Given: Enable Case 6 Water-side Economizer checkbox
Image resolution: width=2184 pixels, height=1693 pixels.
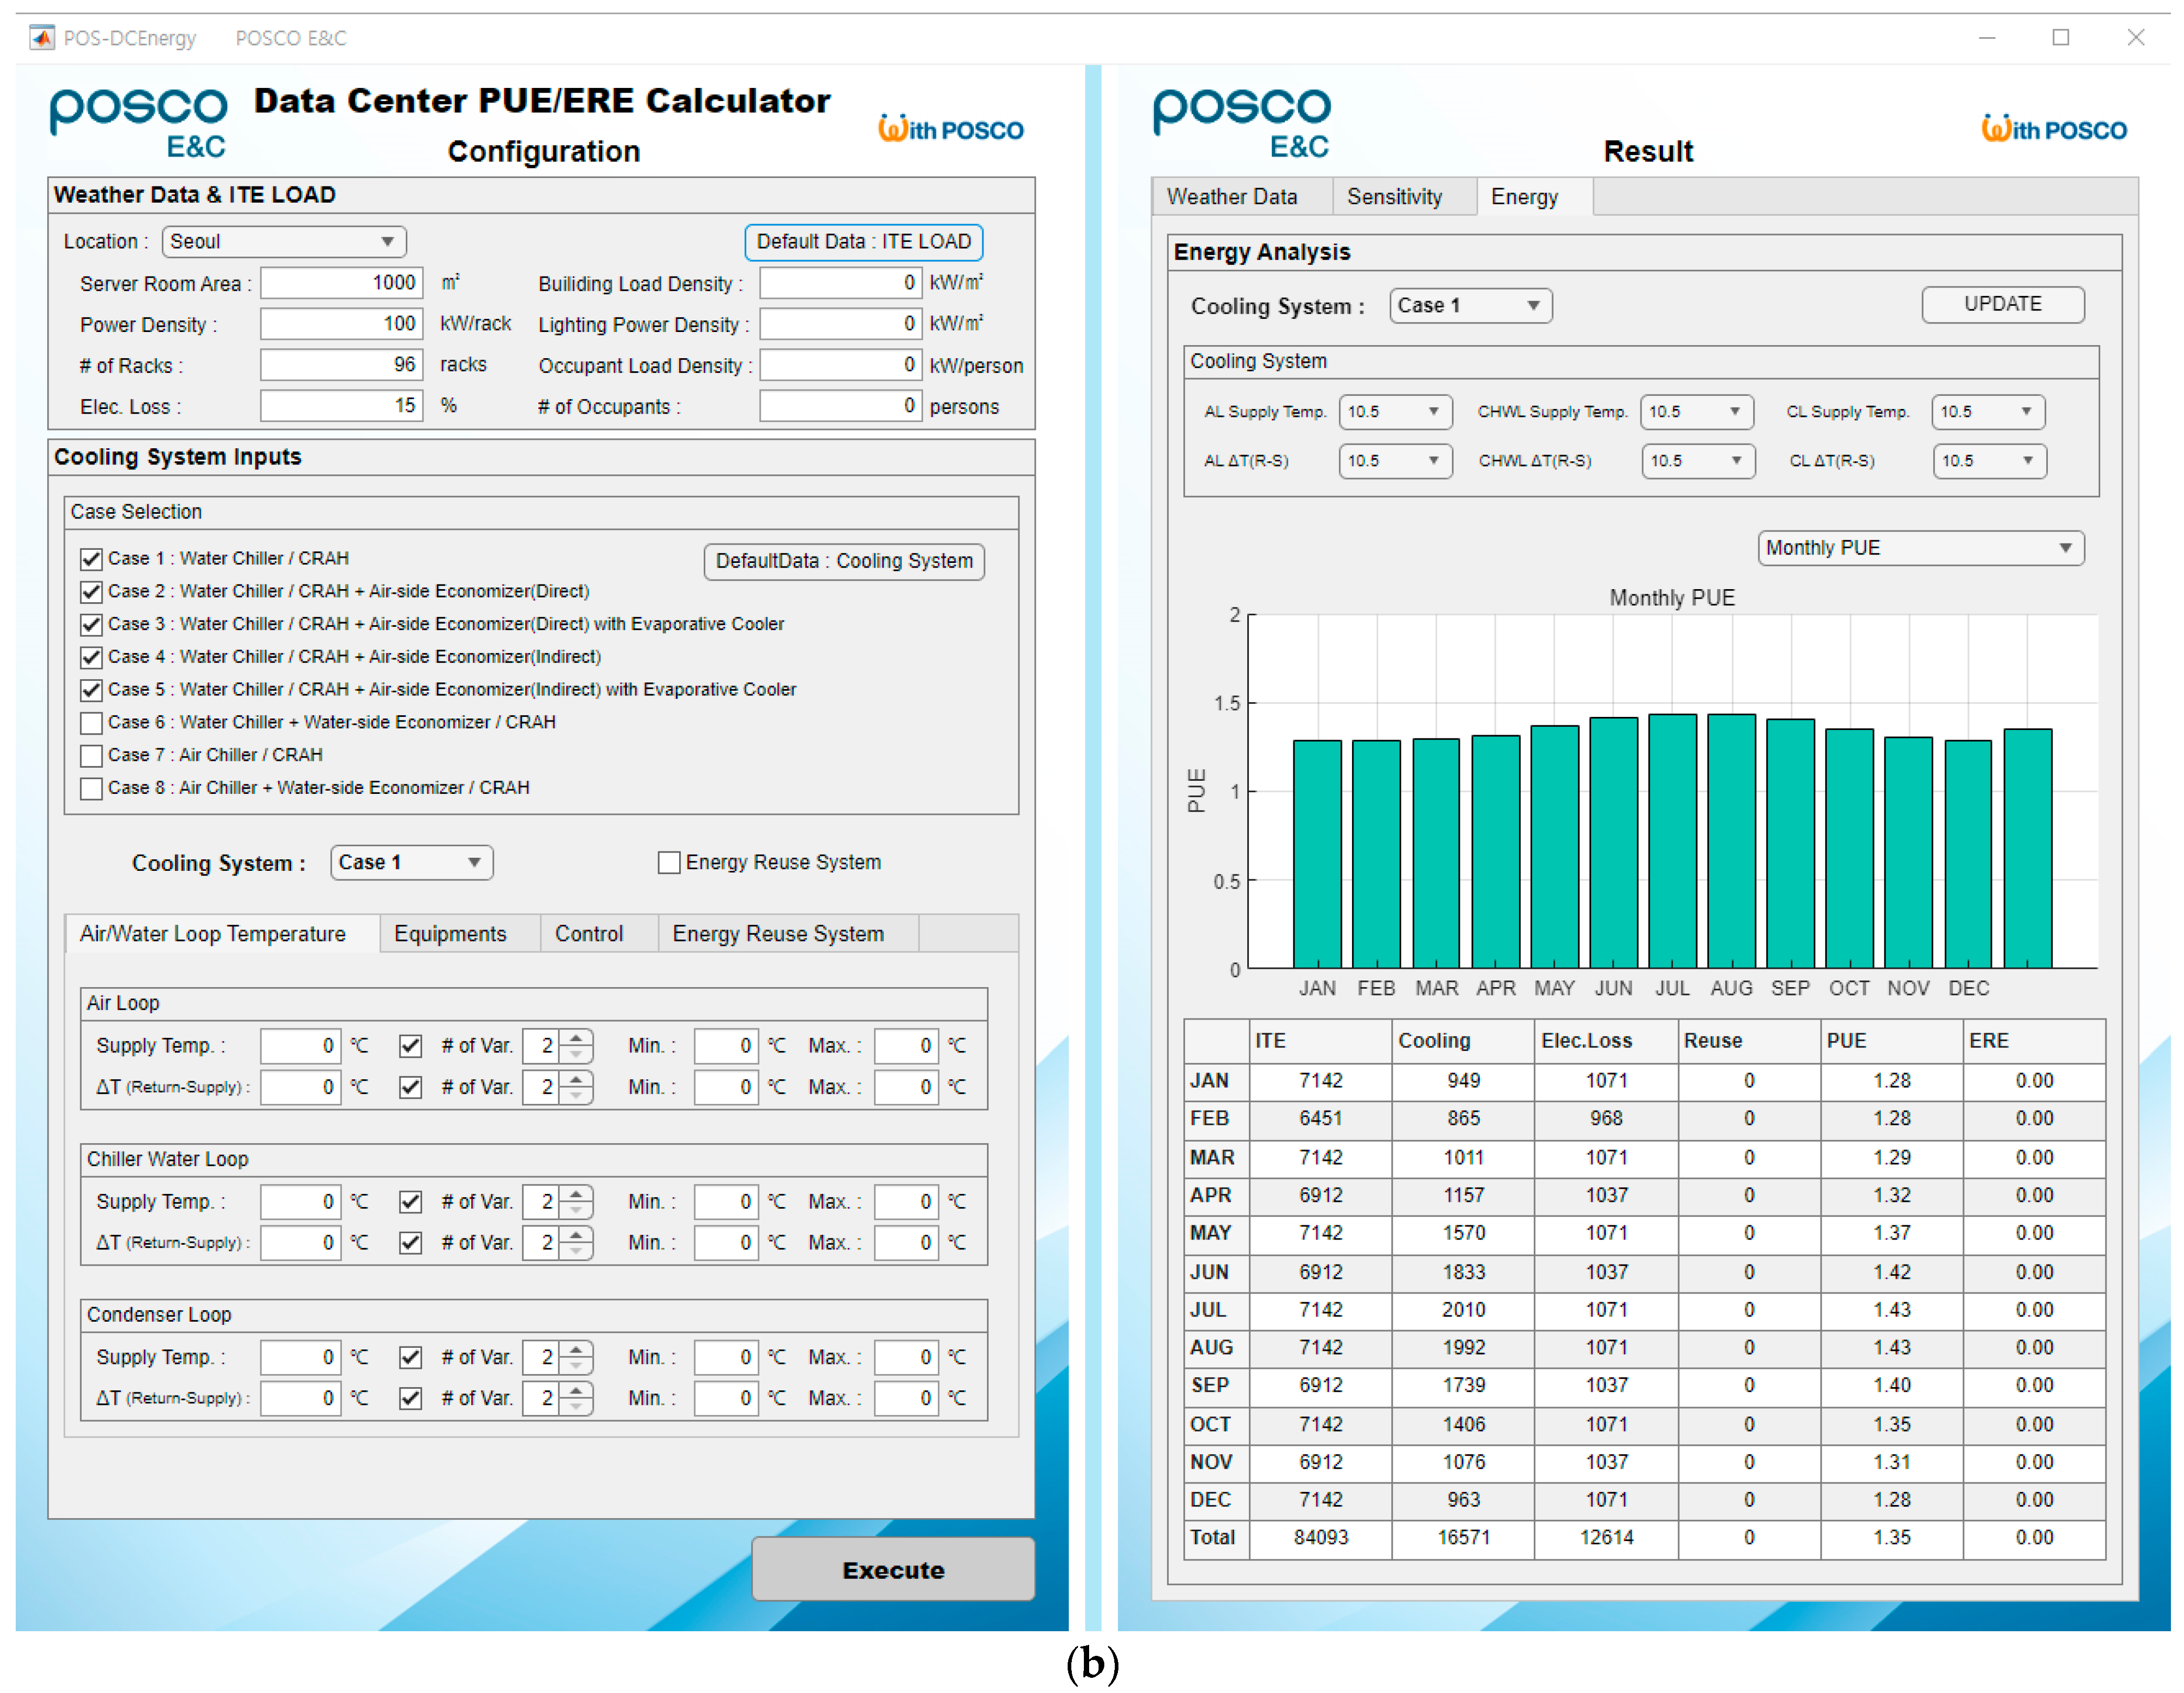Looking at the screenshot, I should tap(91, 723).
